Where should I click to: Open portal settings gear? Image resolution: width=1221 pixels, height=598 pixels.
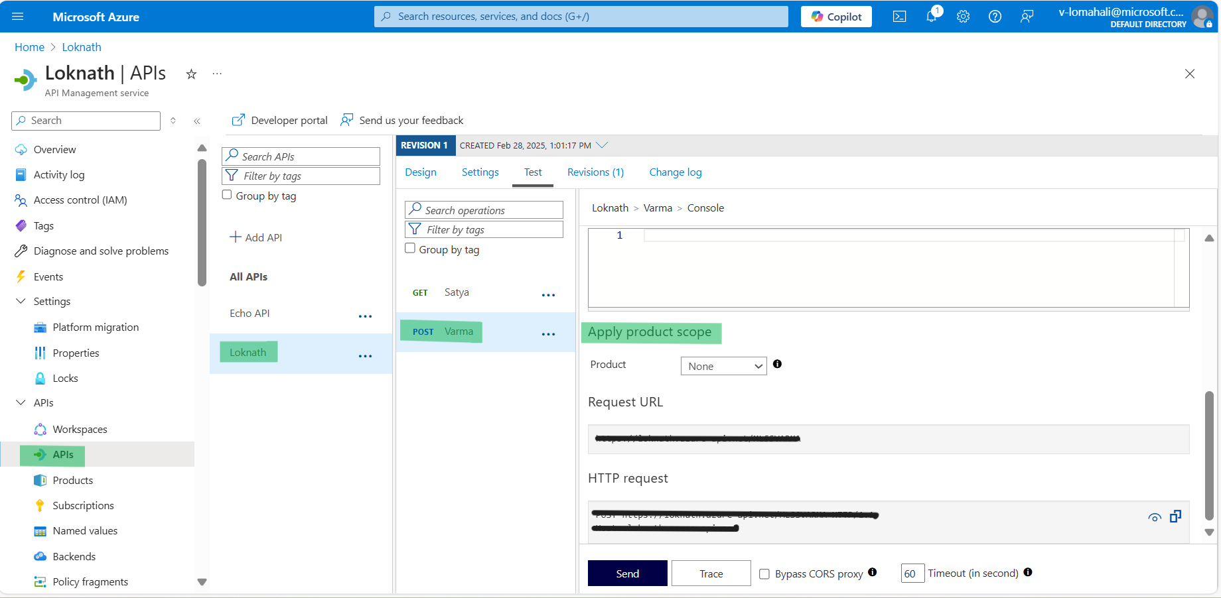point(963,17)
